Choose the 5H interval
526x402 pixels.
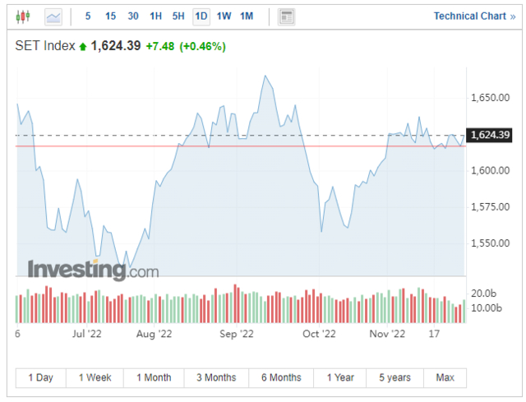point(178,16)
